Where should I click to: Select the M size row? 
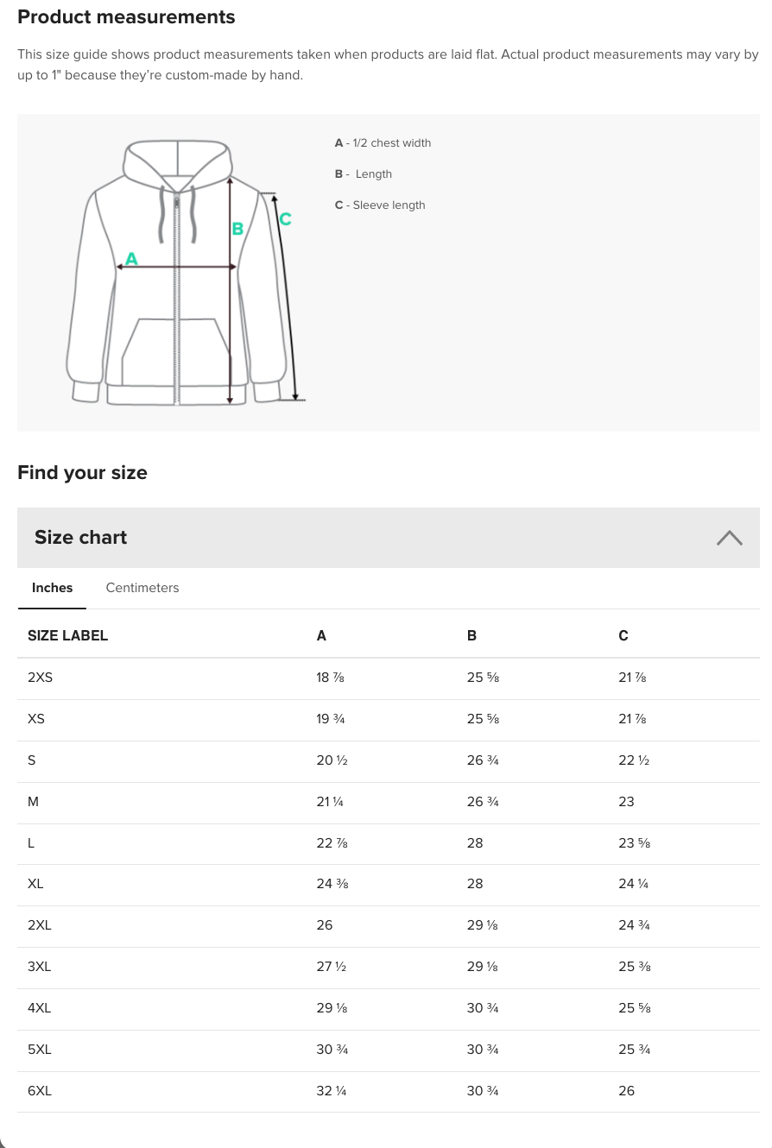click(x=389, y=803)
